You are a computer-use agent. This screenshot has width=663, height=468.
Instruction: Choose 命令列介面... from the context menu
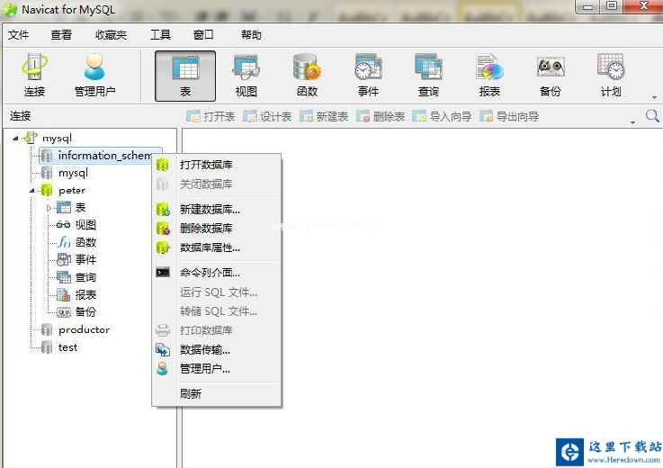point(217,273)
